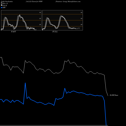Screen dimensions: 126x126
Task: Select the 'Daily Stochastics' title text
Action: pos(7,2)
